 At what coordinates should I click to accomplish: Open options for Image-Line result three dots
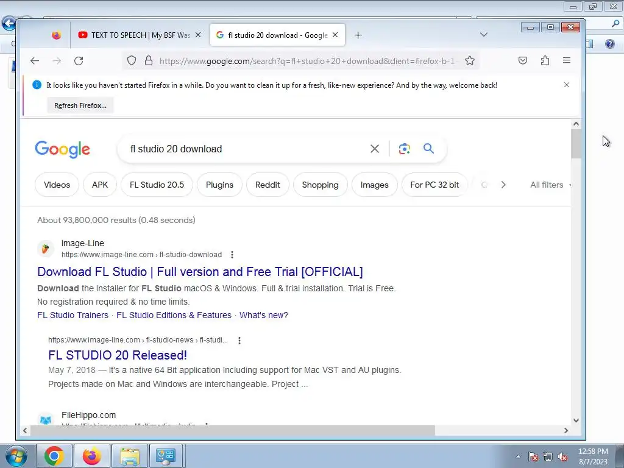[x=232, y=255]
